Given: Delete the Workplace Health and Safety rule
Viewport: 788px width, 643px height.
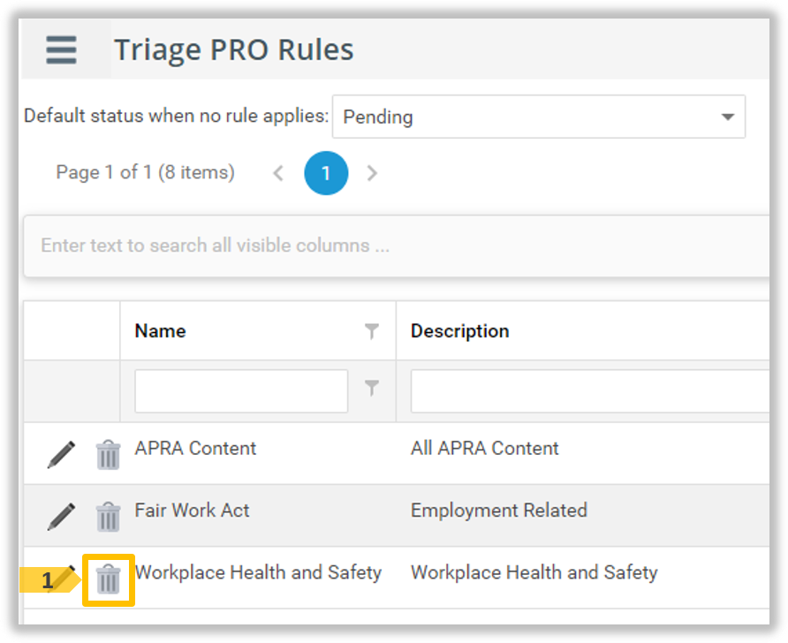Looking at the screenshot, I should pos(108,579).
